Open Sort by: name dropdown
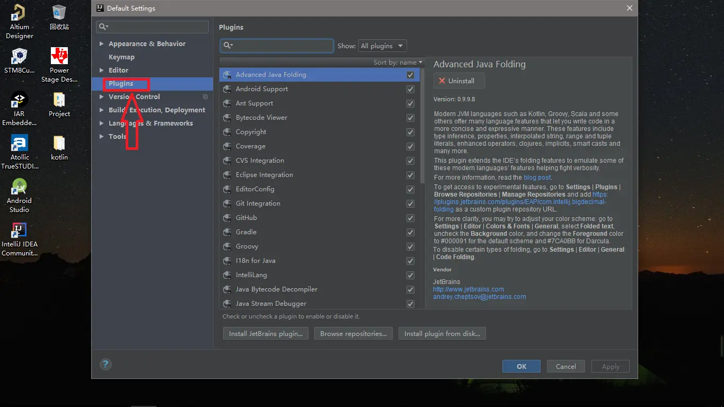724x407 pixels. 398,63
